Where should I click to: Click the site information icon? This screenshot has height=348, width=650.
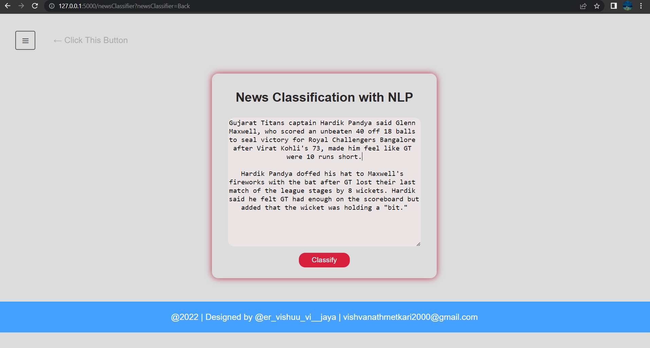[x=51, y=6]
